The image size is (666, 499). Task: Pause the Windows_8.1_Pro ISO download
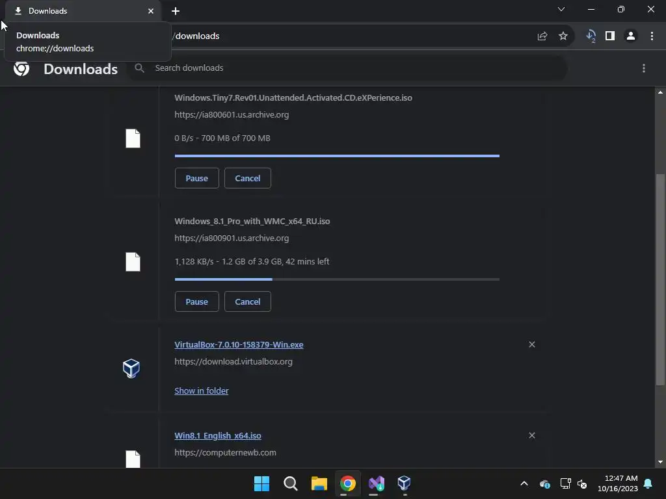pyautogui.click(x=196, y=301)
